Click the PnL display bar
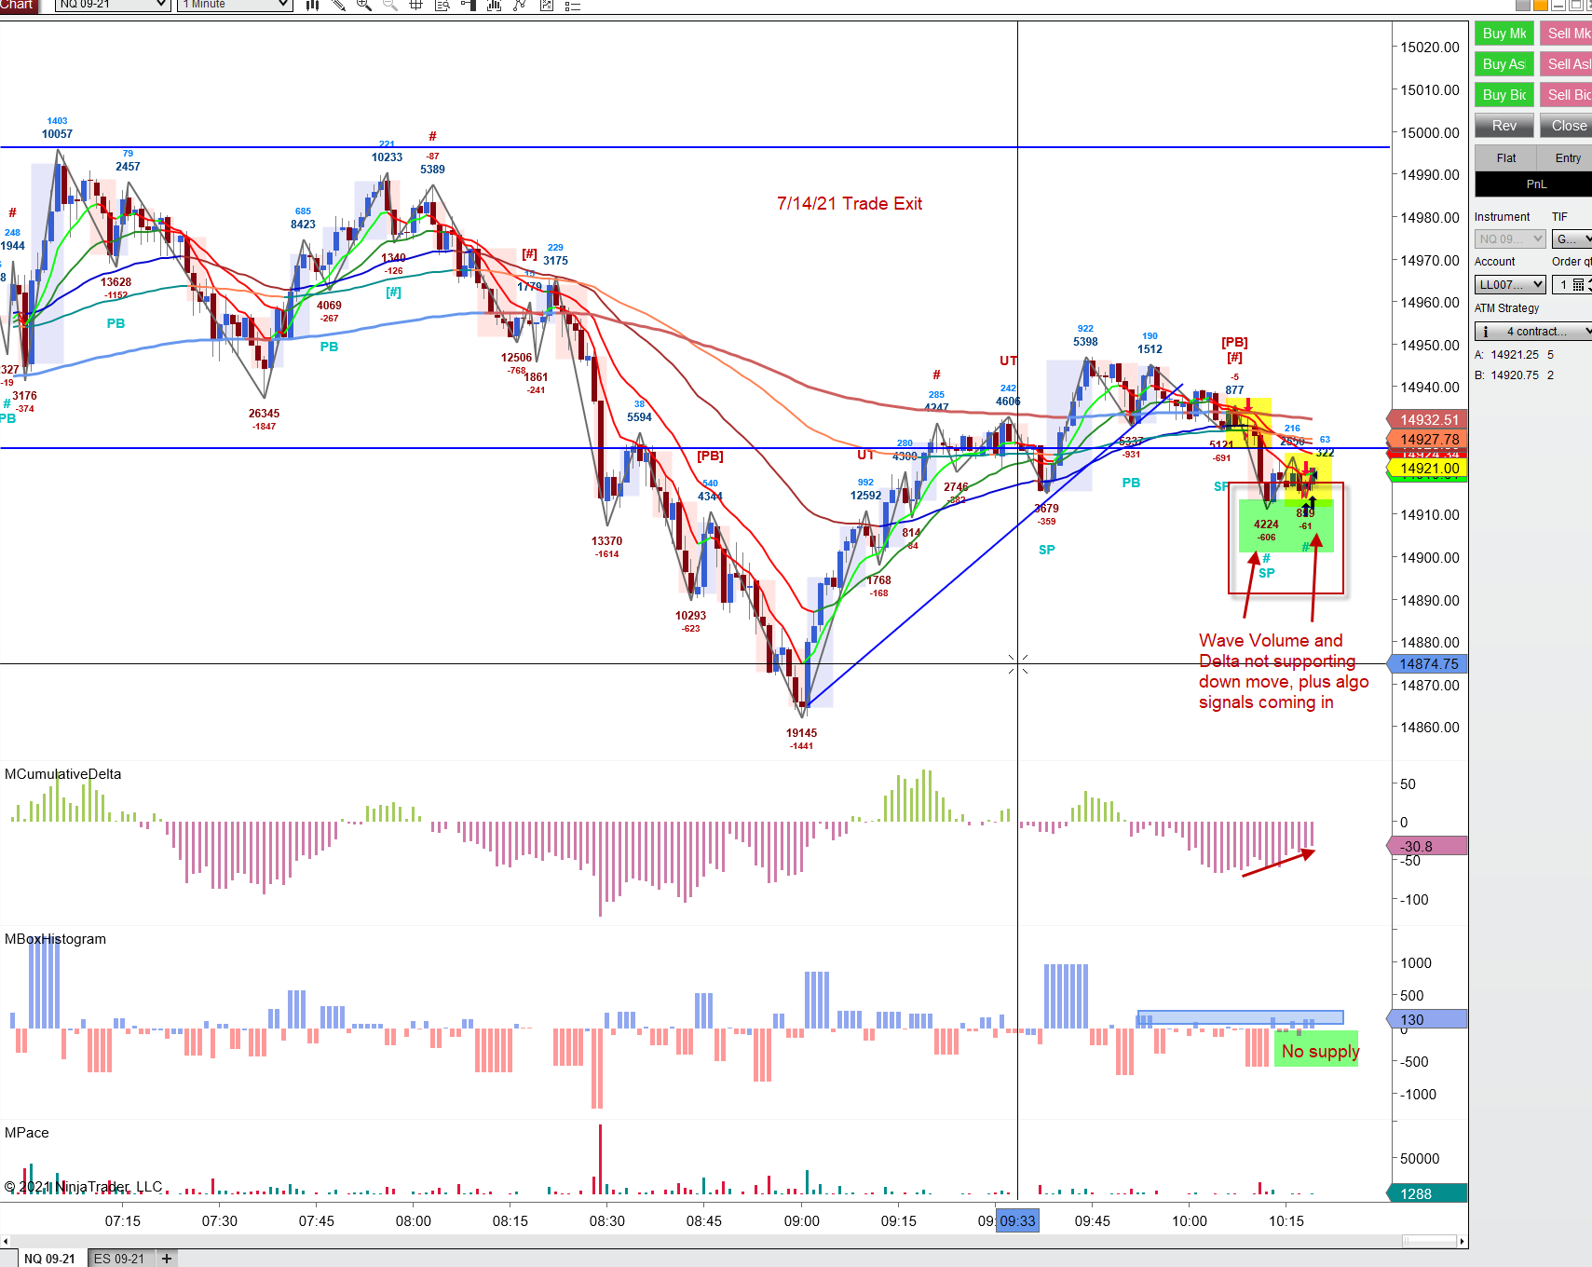The image size is (1592, 1267). click(1533, 184)
